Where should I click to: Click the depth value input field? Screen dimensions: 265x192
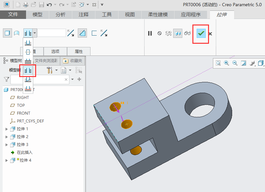tap(52, 33)
